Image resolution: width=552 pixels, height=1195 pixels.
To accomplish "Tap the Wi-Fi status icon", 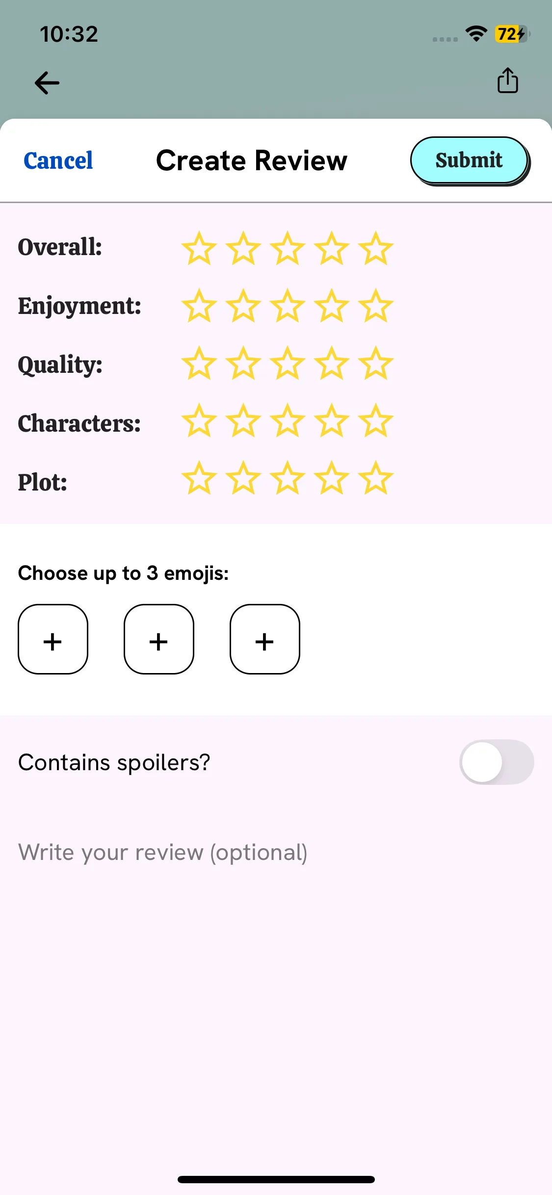I will tap(476, 33).
